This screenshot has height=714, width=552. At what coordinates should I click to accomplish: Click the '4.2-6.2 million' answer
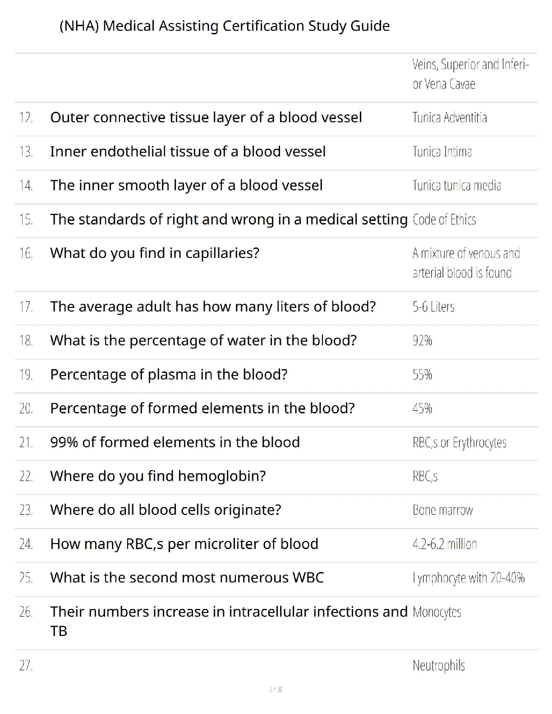tap(445, 544)
